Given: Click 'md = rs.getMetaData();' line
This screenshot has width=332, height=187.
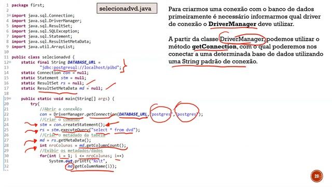Looking at the screenshot, I should coord(65,140).
